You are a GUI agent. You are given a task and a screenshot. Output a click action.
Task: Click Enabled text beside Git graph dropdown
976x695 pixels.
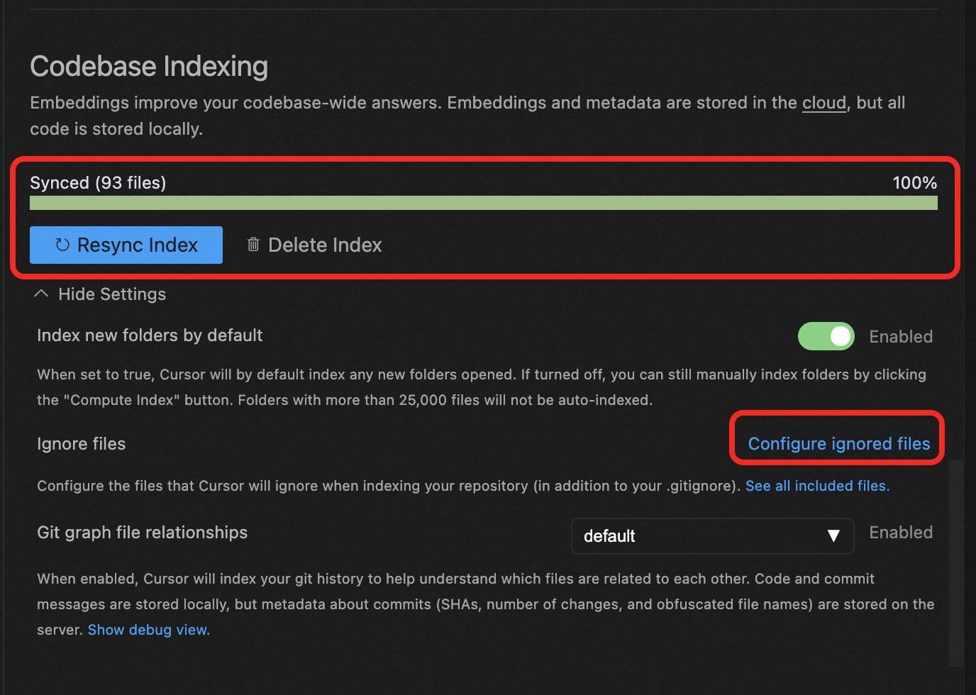901,533
